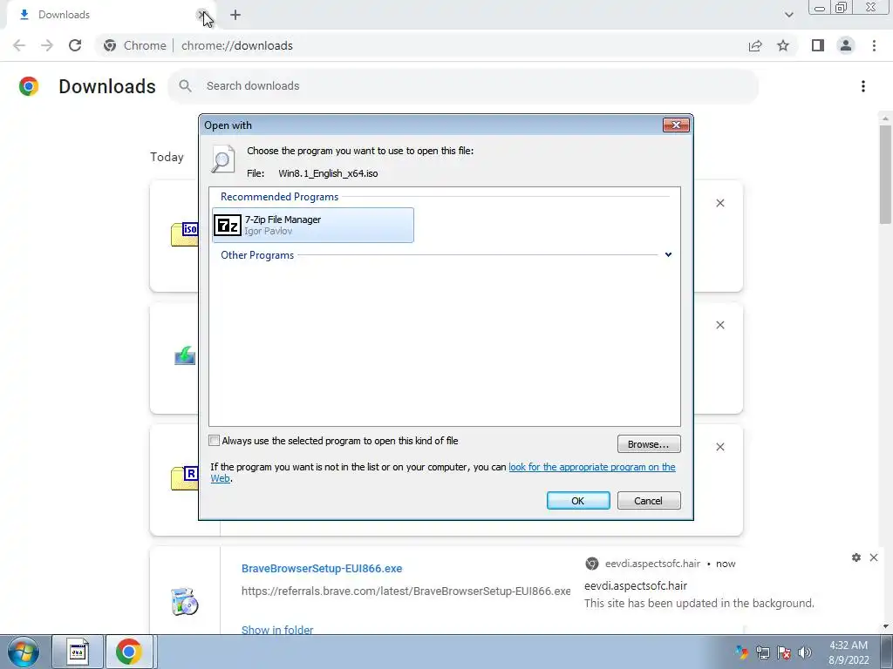The image size is (893, 669).
Task: Click the Today date heading
Action: 167,157
